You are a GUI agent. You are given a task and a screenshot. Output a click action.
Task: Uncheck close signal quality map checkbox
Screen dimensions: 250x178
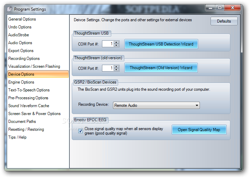[80, 131]
